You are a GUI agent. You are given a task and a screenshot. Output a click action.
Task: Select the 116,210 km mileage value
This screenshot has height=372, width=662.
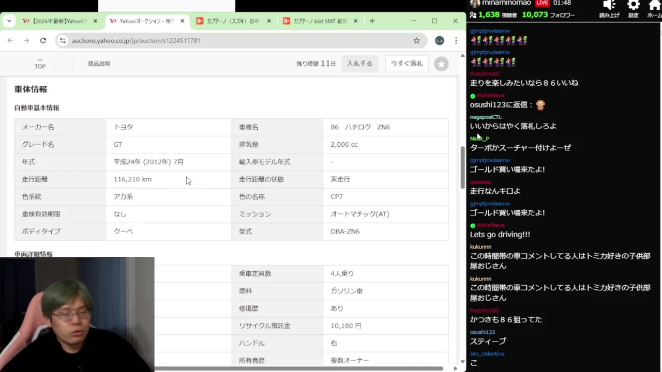pyautogui.click(x=132, y=179)
